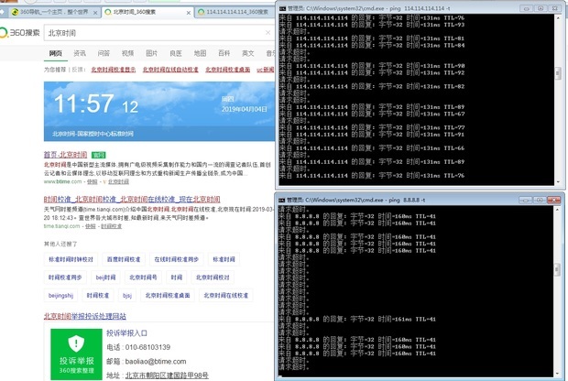
Task: Open recommended link 北京时间在线自动校准
Action: pos(170,70)
